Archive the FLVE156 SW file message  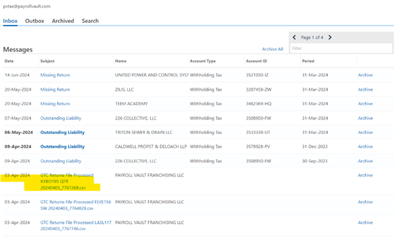[365, 202]
